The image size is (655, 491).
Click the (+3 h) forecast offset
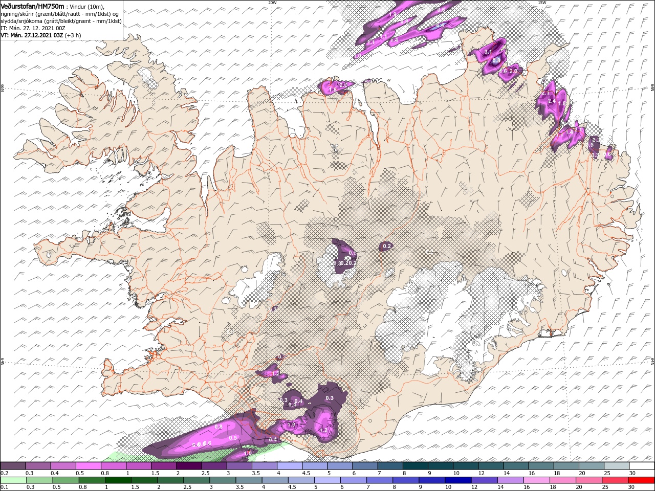click(73, 35)
